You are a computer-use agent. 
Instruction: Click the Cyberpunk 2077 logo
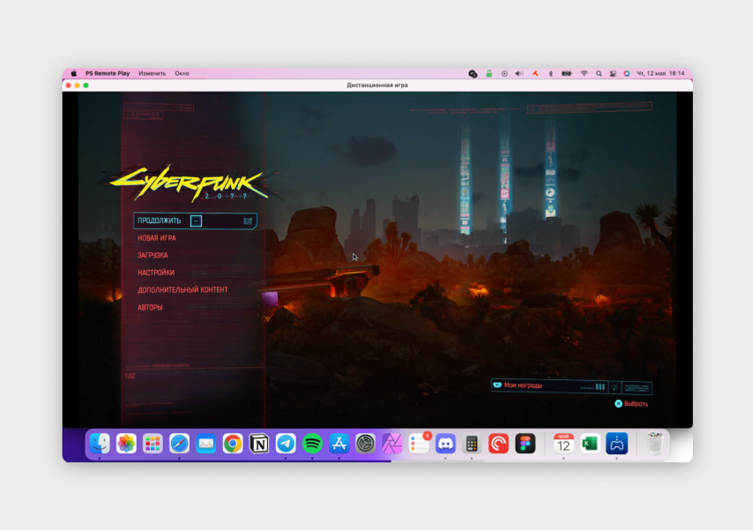coord(190,183)
